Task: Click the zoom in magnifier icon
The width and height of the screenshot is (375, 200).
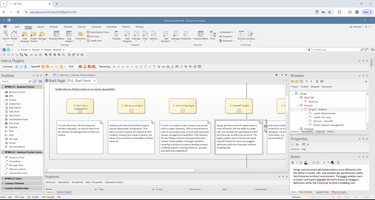Action: (46, 54)
